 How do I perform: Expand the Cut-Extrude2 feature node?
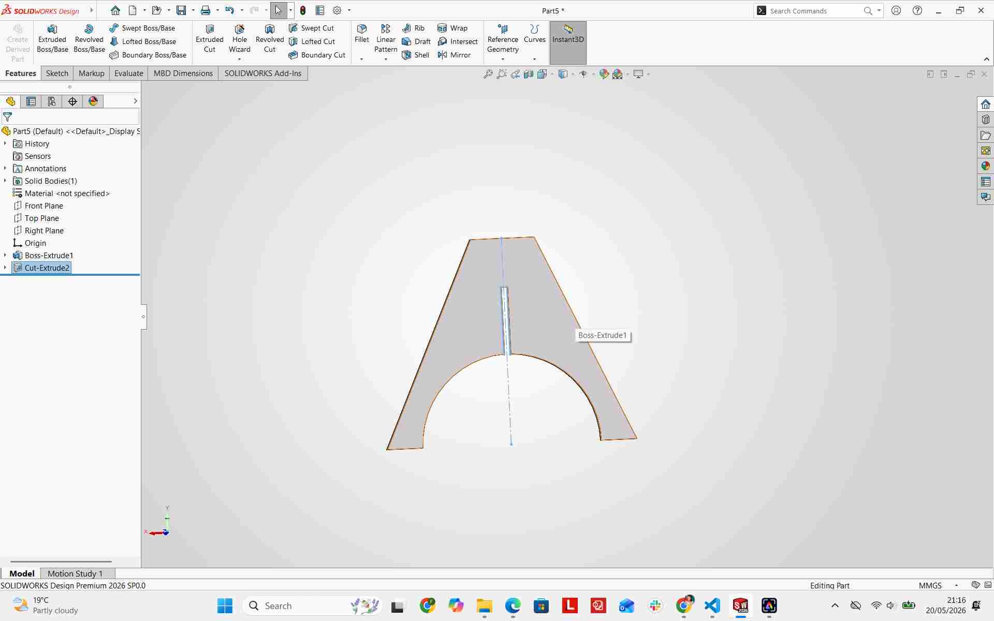pyautogui.click(x=5, y=268)
